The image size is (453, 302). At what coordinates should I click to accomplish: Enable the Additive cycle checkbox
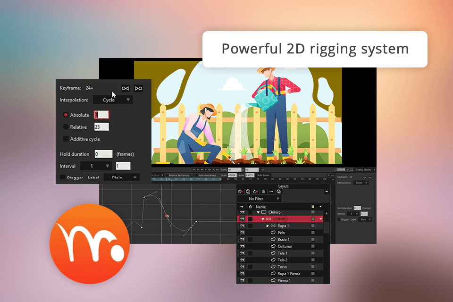tap(66, 139)
